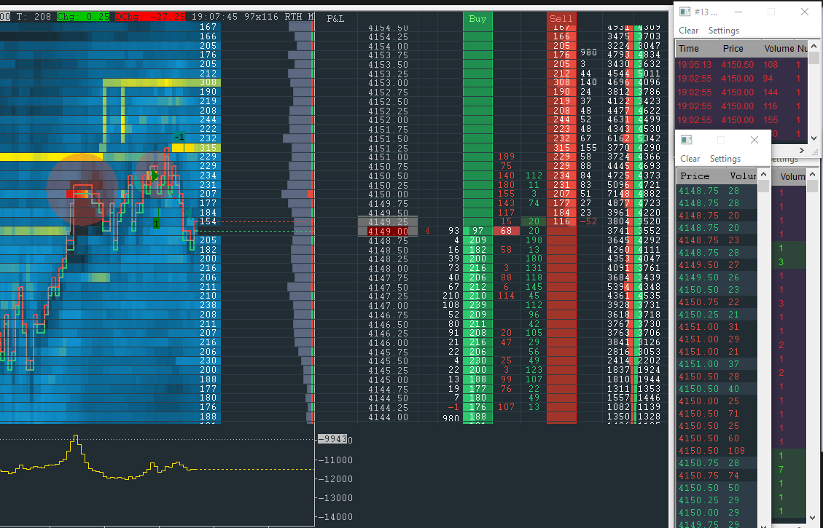Click the green 1 position marker on chart

tap(156, 224)
